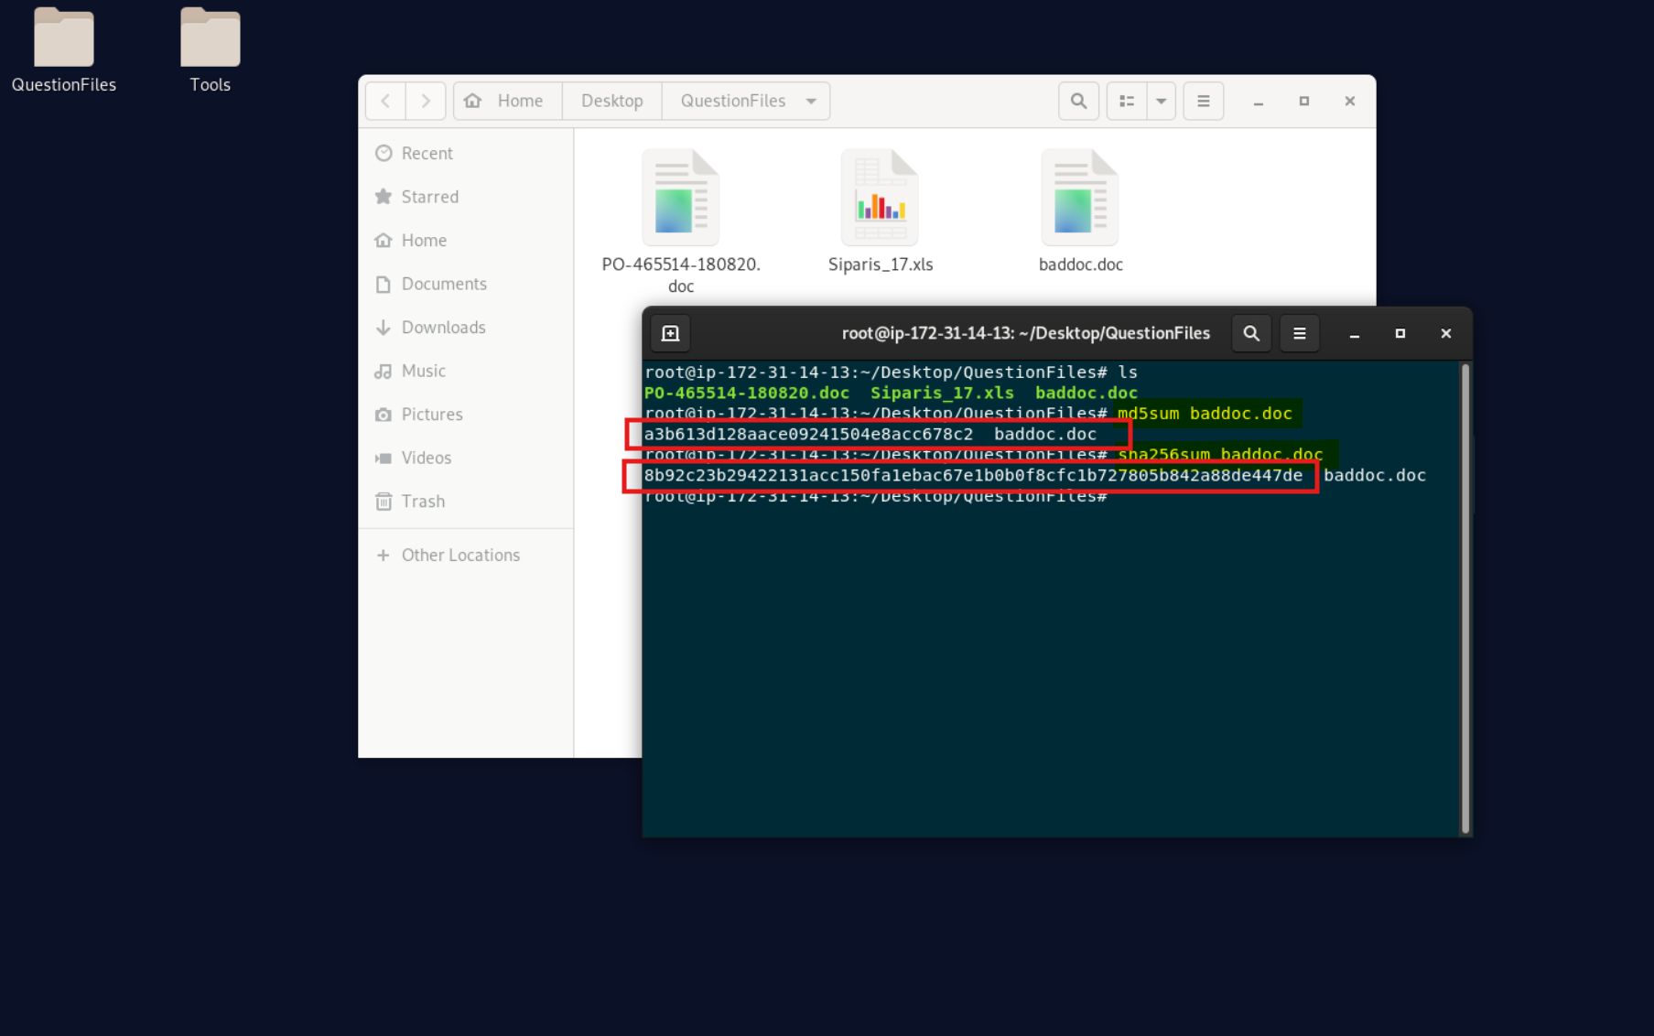The height and width of the screenshot is (1036, 1654).
Task: Go back in file manager
Action: (x=385, y=101)
